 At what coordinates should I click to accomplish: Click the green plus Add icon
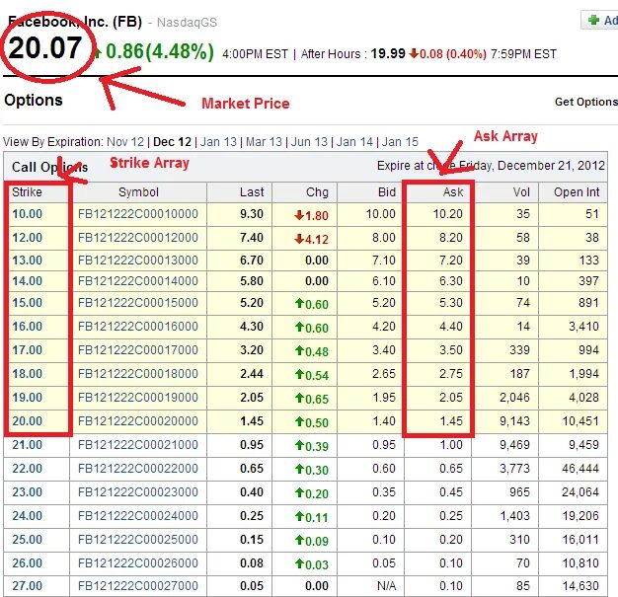(x=594, y=20)
